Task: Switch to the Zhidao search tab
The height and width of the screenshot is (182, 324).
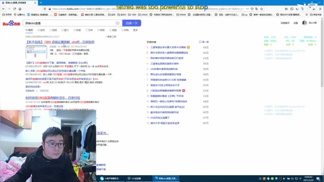Action: tap(77, 30)
